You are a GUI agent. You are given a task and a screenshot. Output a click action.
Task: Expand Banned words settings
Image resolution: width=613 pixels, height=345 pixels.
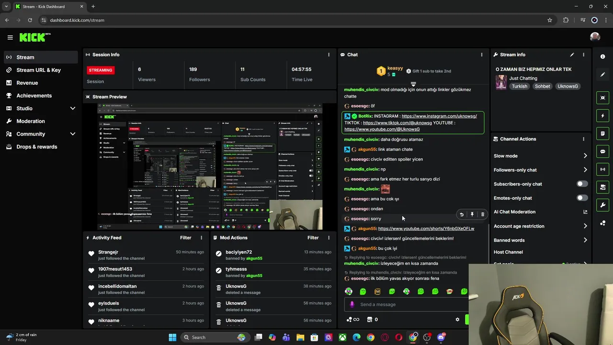(x=585, y=240)
